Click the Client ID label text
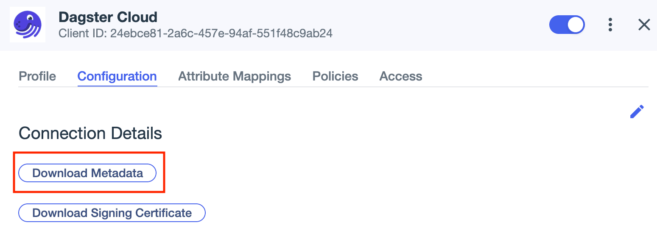657x228 pixels. (x=83, y=33)
